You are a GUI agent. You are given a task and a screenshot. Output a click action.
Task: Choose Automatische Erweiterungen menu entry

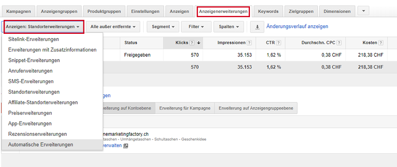52,144
